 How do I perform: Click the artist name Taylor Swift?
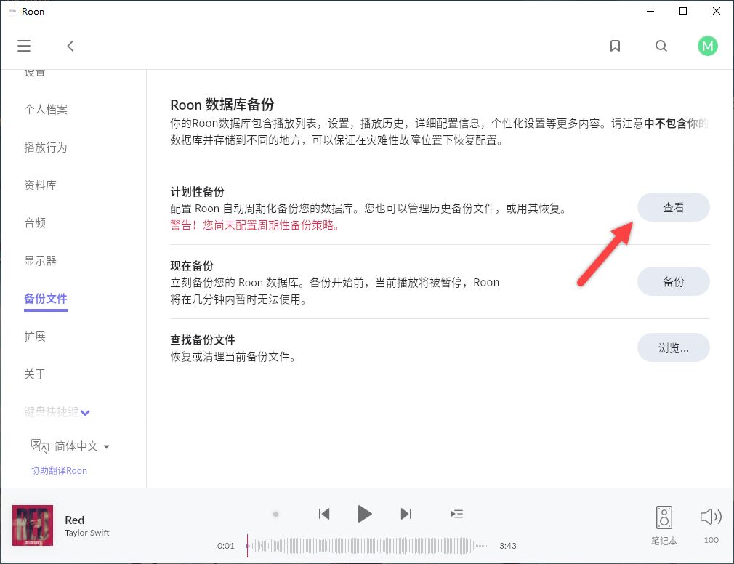[87, 533]
